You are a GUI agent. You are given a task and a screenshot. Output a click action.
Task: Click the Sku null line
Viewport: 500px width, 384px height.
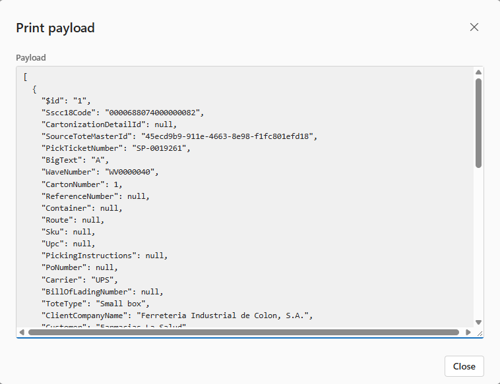click(x=68, y=232)
